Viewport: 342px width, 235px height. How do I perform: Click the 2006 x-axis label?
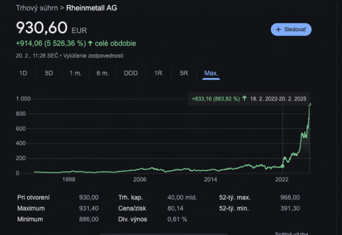(140, 179)
